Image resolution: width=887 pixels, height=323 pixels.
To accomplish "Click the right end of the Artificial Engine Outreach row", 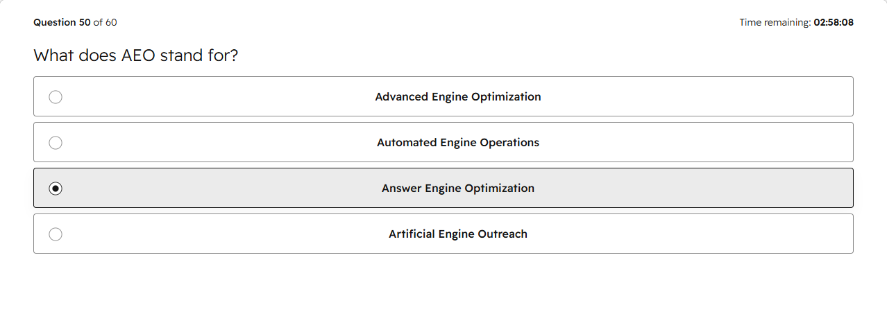I will point(833,234).
